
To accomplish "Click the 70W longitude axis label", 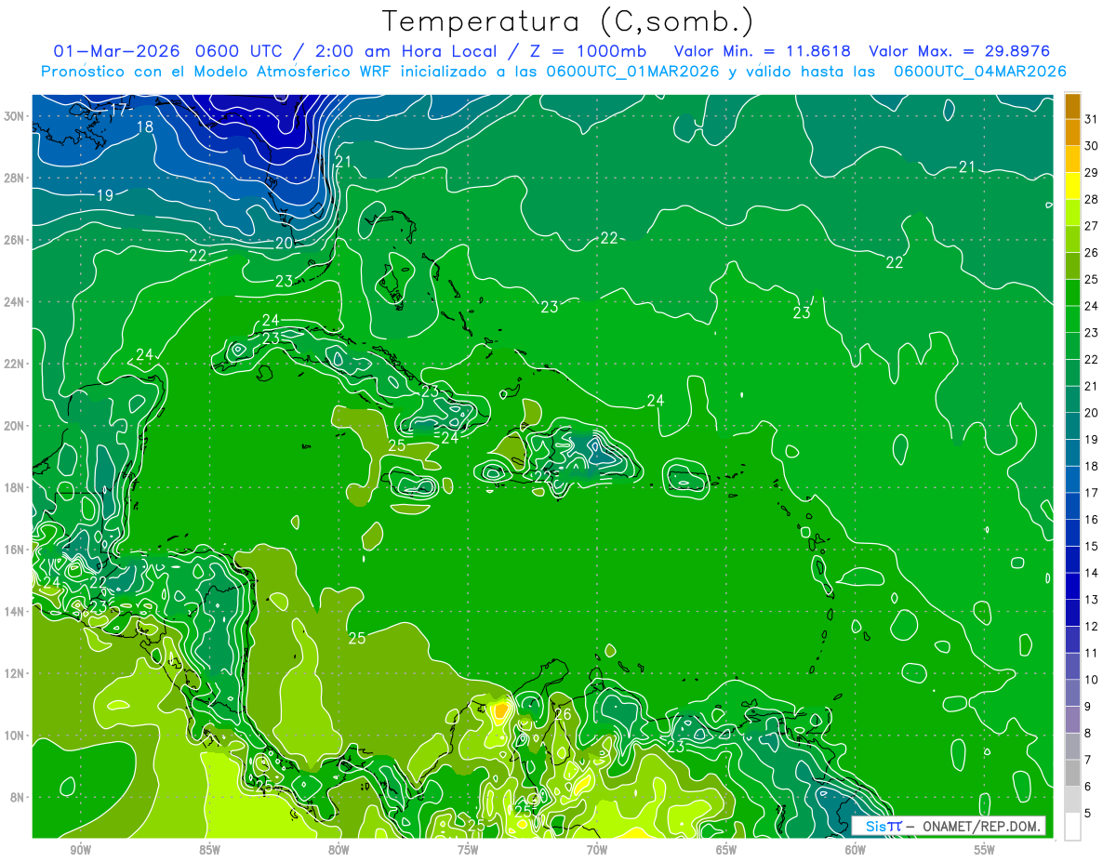I will coord(597,850).
